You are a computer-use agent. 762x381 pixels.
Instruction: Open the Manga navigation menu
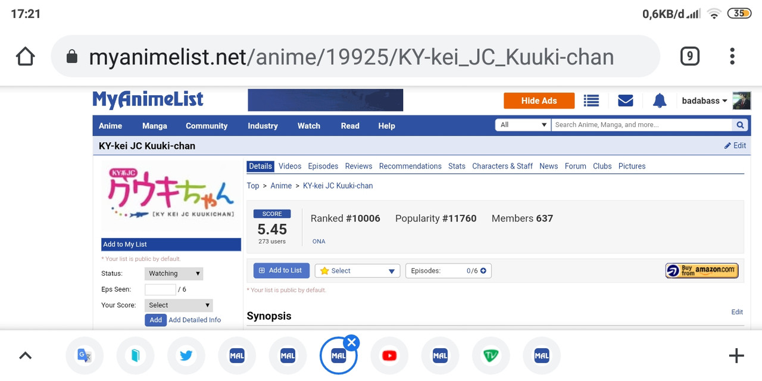(x=155, y=126)
